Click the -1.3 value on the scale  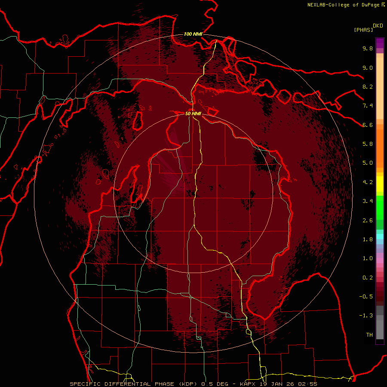(x=366, y=316)
